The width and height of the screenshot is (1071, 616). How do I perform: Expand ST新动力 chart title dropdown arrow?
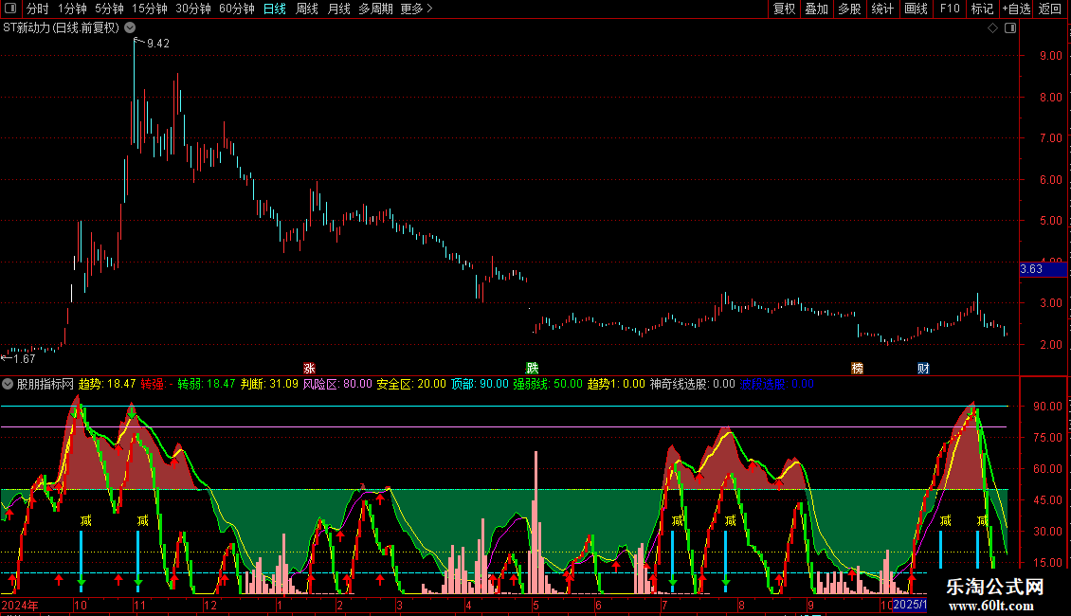click(130, 27)
